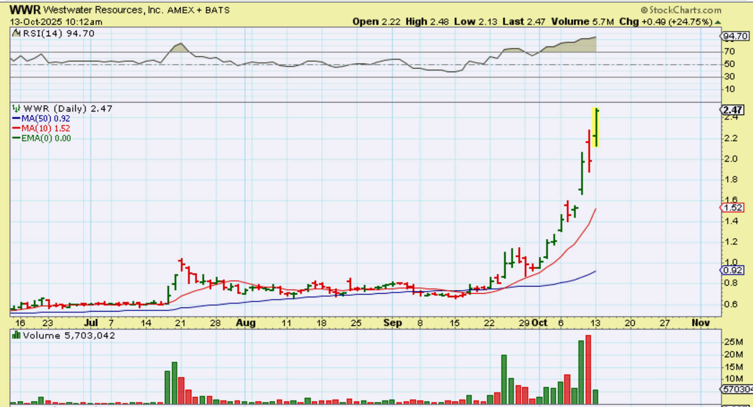The width and height of the screenshot is (753, 407).
Task: Click the RSI line chart icon
Action: pos(16,33)
